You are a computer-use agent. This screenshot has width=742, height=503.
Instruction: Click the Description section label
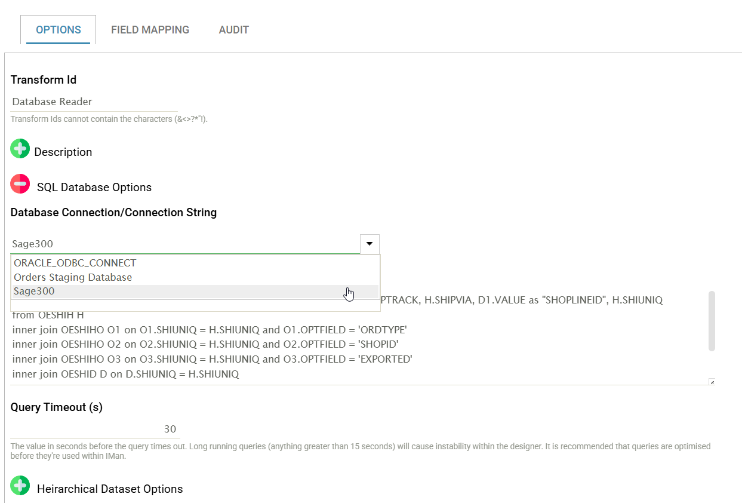(63, 152)
